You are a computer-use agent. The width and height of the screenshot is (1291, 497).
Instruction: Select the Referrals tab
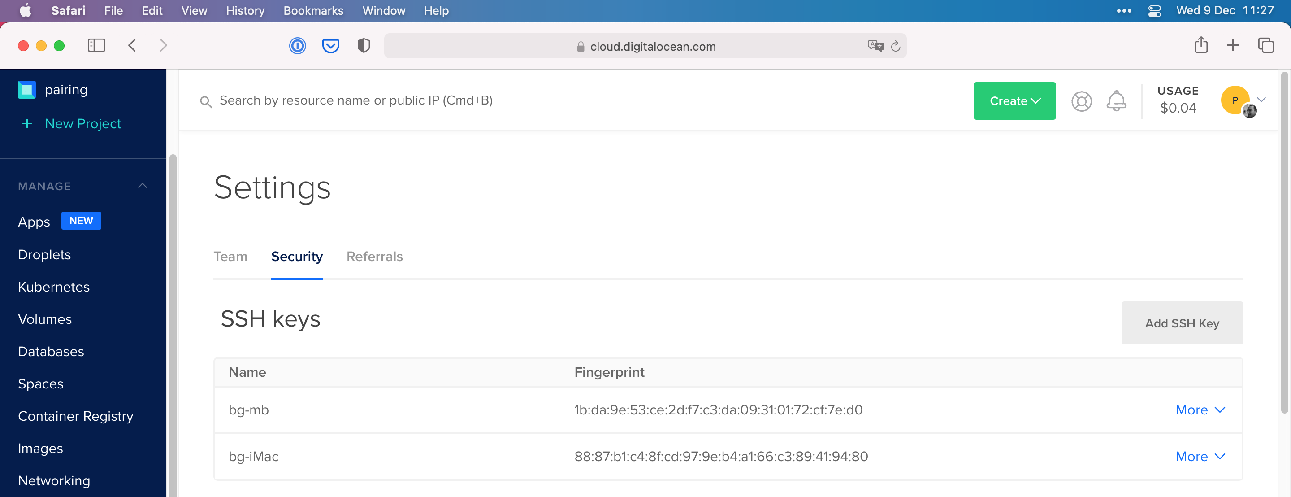coord(374,256)
